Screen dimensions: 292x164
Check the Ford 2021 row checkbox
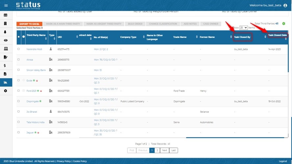(x=18, y=91)
